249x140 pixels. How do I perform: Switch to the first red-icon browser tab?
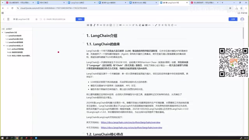20,3
